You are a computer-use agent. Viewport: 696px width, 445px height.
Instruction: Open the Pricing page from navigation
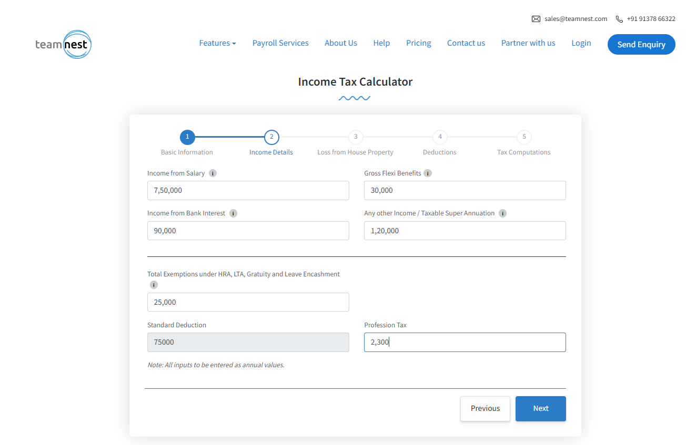click(418, 43)
